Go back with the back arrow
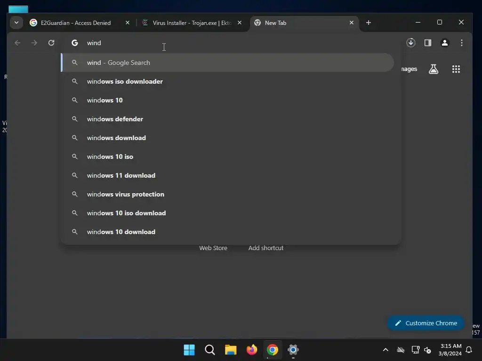This screenshot has height=361, width=482. (17, 43)
